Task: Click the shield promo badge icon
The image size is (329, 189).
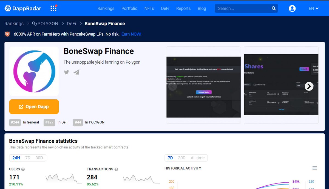Action: (x=7, y=34)
